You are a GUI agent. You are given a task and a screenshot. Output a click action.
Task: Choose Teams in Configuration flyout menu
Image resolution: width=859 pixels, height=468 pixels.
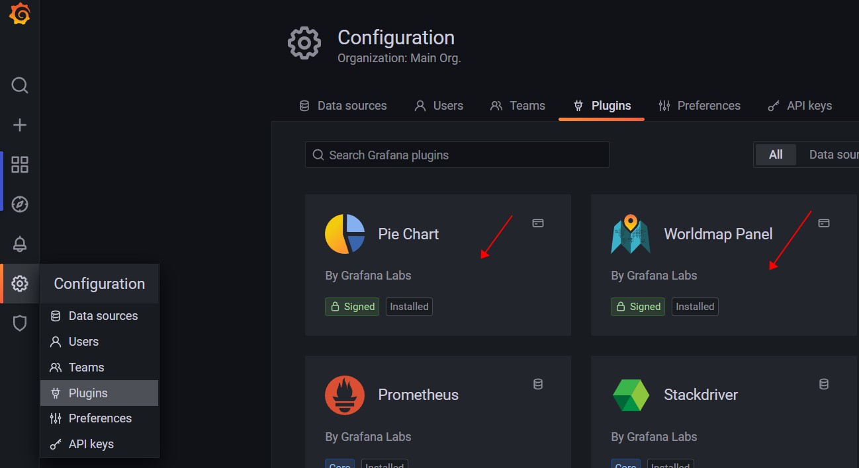[99, 368]
